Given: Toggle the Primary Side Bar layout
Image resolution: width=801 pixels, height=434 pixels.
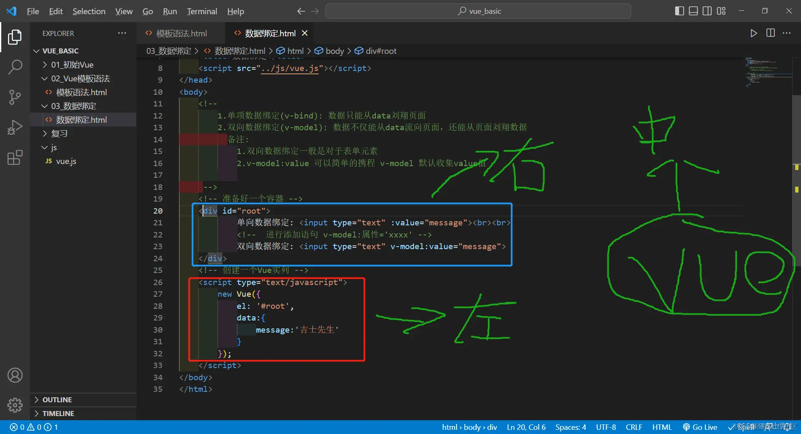Looking at the screenshot, I should 679,11.
